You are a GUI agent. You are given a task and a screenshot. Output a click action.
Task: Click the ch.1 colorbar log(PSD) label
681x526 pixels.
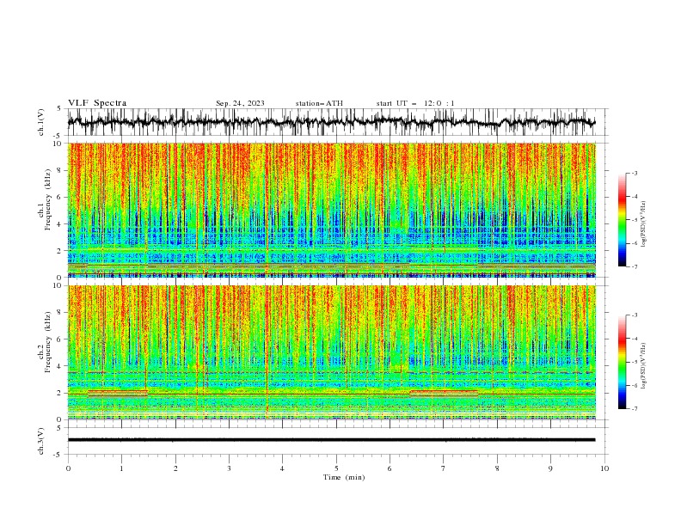644,224
